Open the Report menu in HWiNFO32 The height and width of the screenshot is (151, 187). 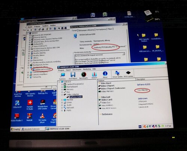click(68, 70)
